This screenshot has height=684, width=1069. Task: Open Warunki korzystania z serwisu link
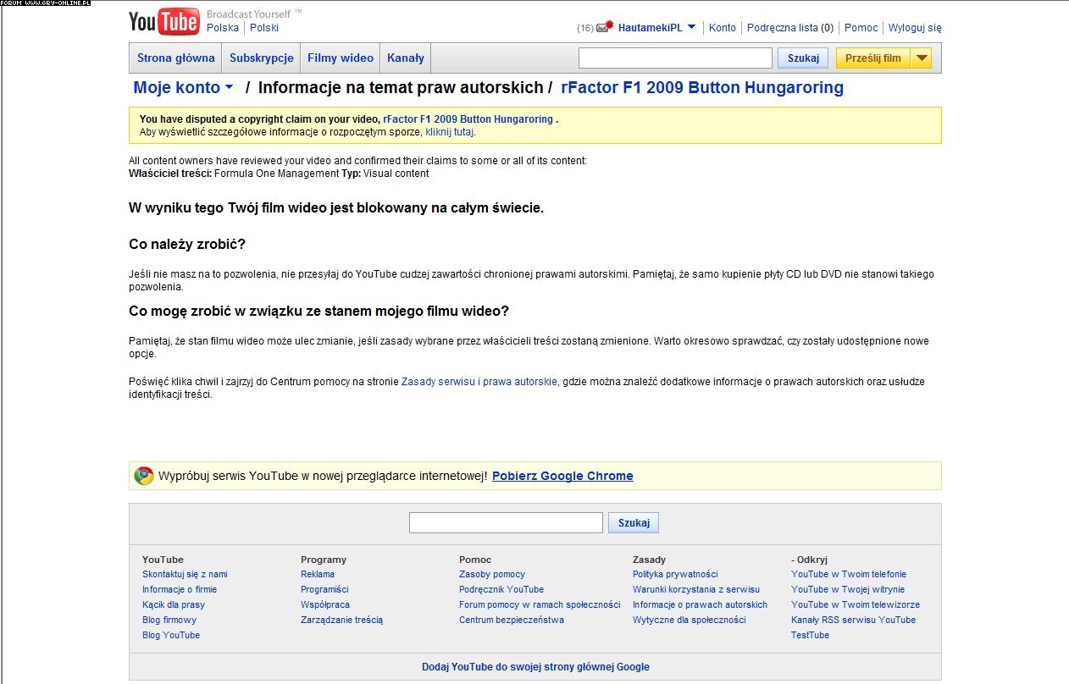(696, 589)
